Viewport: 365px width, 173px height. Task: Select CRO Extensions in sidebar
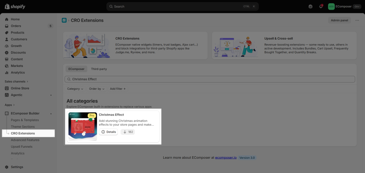(x=29, y=133)
